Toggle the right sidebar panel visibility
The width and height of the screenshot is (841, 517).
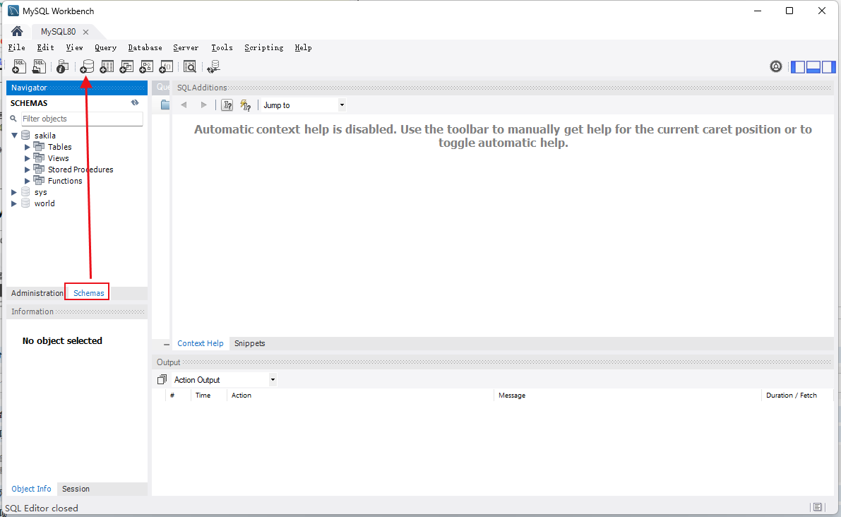click(829, 66)
